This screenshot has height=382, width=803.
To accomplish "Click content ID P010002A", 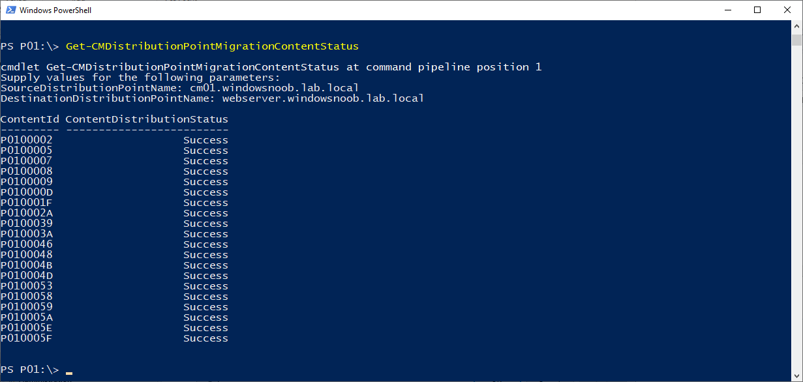I will (x=27, y=213).
